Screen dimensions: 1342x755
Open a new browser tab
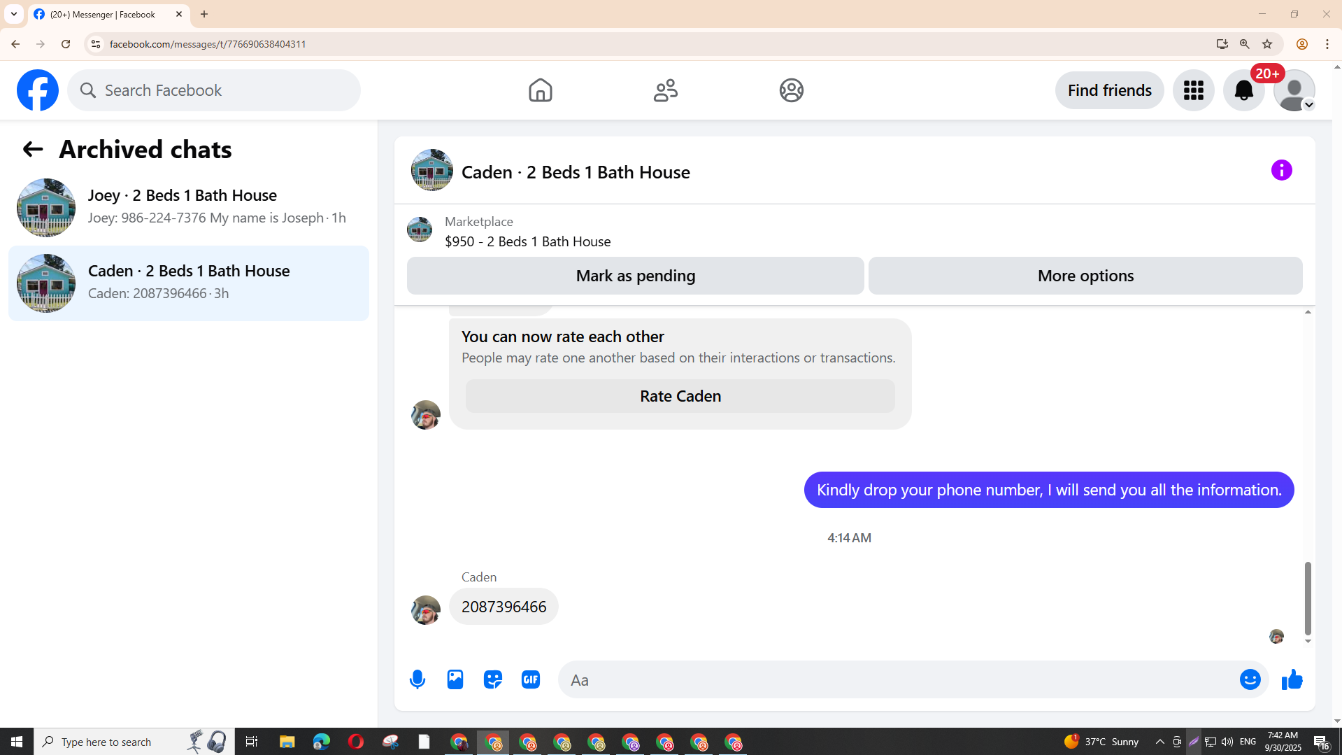204,14
